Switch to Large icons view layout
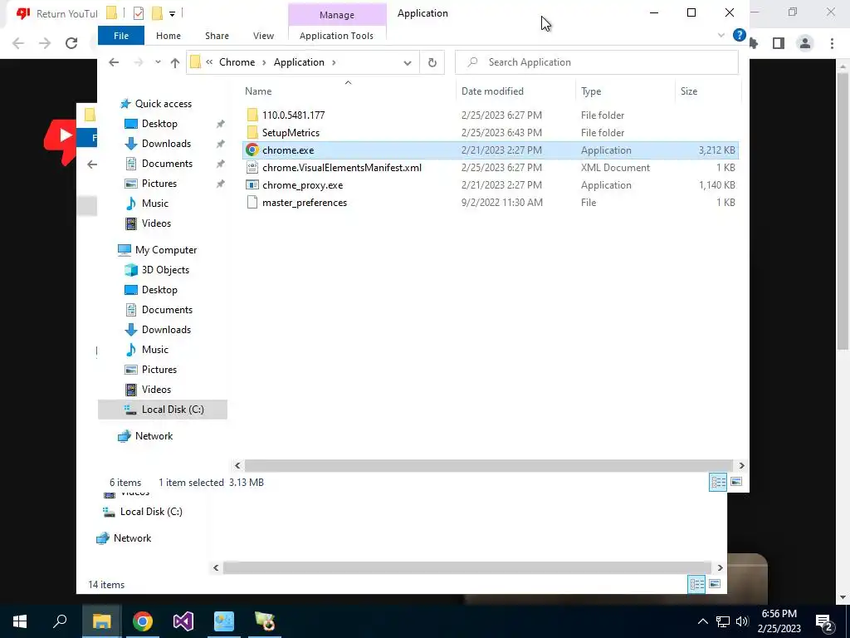Screen dimensions: 850x638 pos(736,482)
